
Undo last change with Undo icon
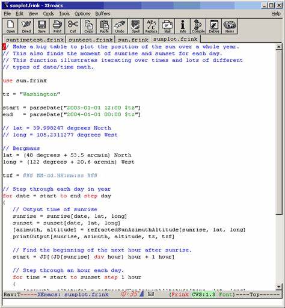[120, 26]
